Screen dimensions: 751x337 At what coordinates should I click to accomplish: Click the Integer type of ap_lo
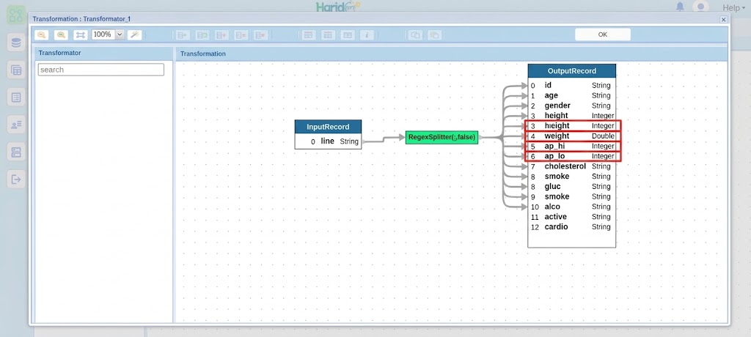coord(603,156)
